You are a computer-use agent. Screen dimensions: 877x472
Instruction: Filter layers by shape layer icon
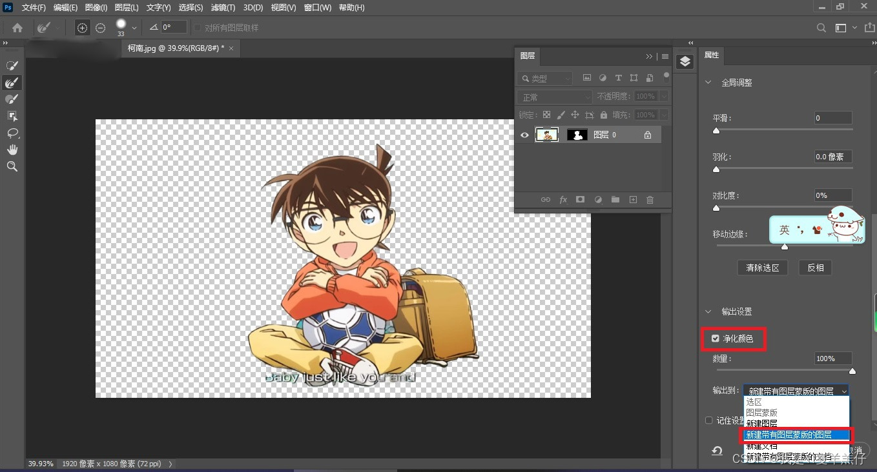click(x=634, y=78)
